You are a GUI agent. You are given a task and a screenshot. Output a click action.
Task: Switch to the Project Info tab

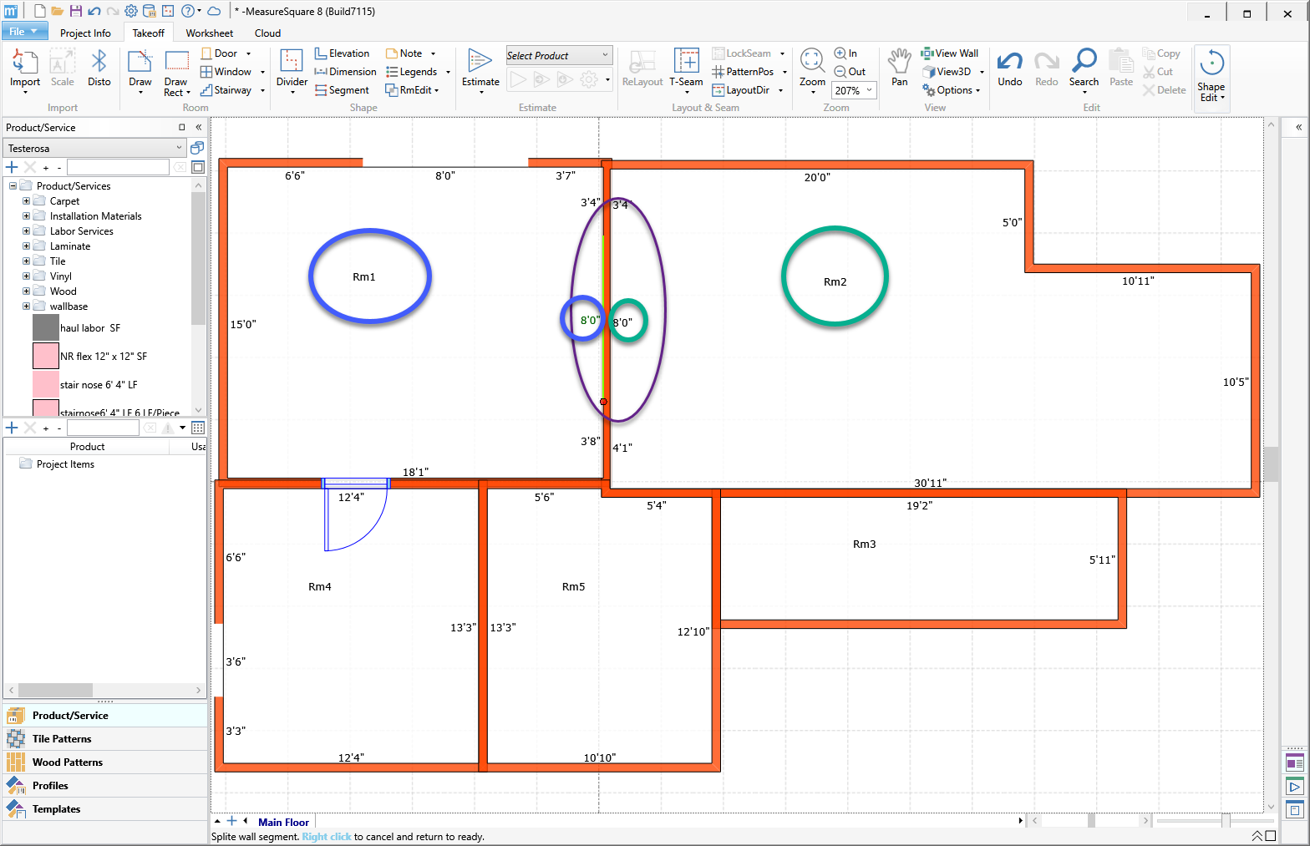(x=85, y=33)
